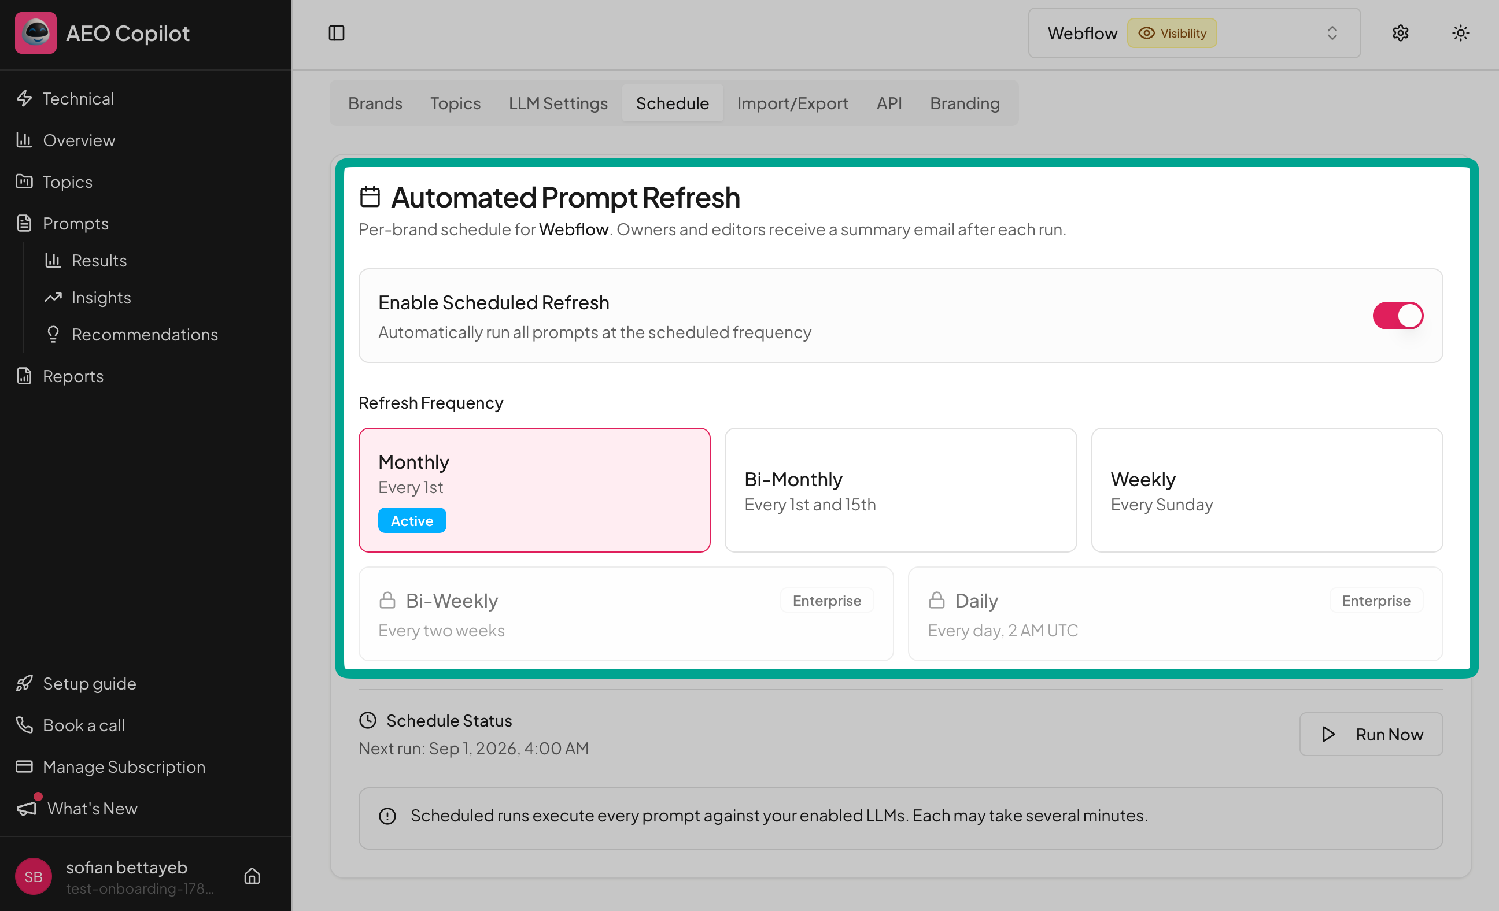Click the Schedule tab

click(672, 103)
